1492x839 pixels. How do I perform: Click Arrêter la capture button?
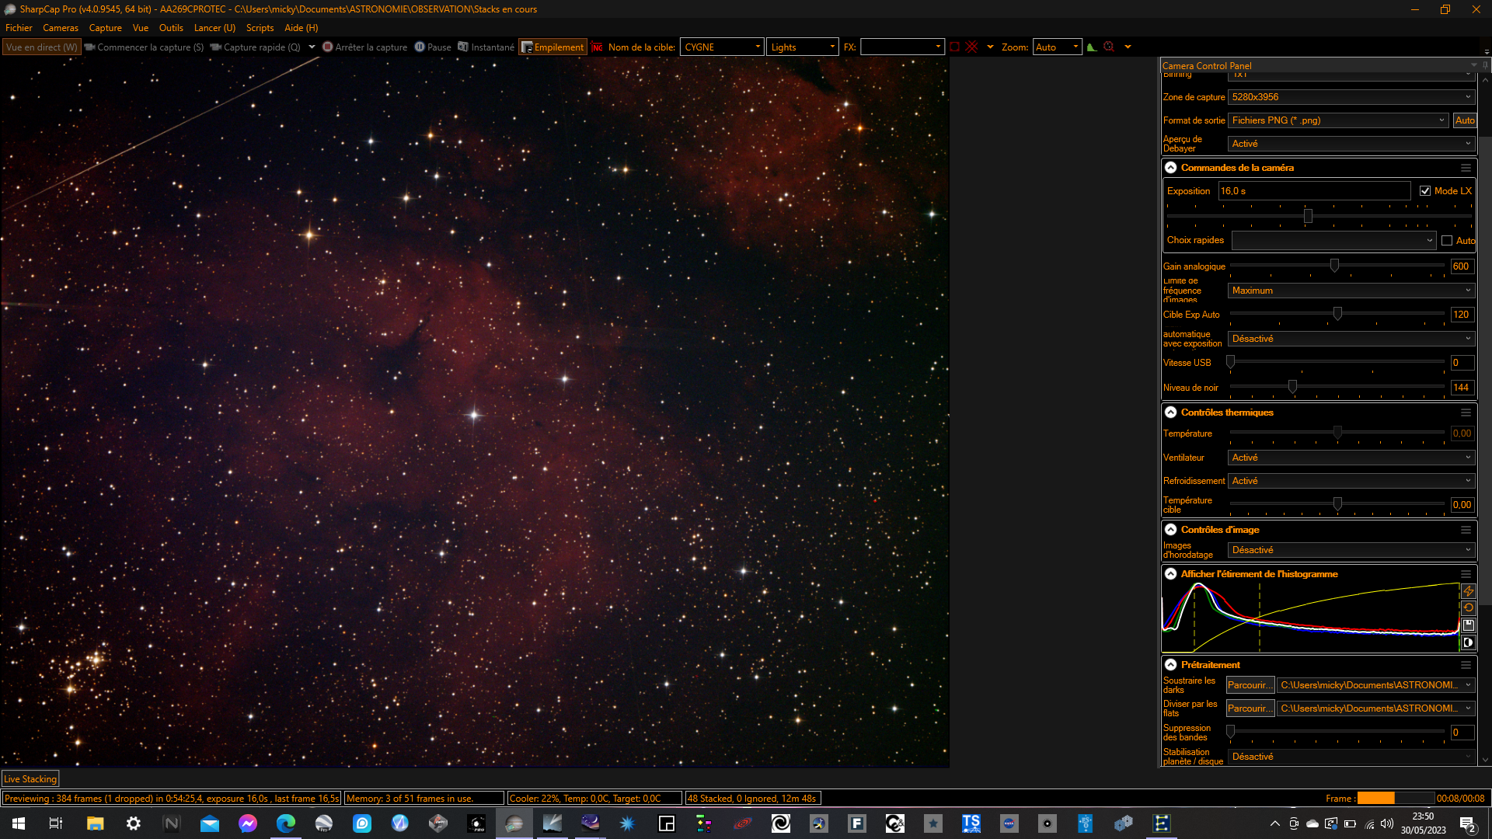(x=364, y=47)
